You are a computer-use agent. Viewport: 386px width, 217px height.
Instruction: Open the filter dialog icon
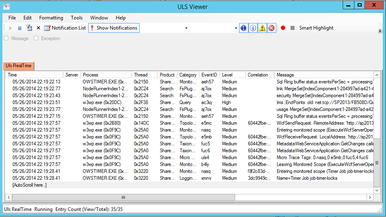[29, 28]
